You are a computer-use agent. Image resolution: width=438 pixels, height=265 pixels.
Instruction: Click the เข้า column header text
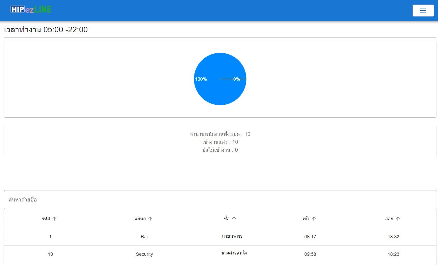(x=306, y=219)
